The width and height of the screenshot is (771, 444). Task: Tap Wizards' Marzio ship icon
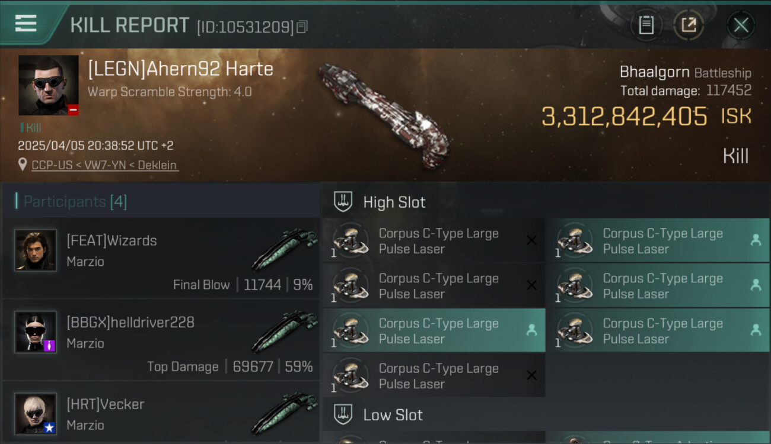[284, 249]
